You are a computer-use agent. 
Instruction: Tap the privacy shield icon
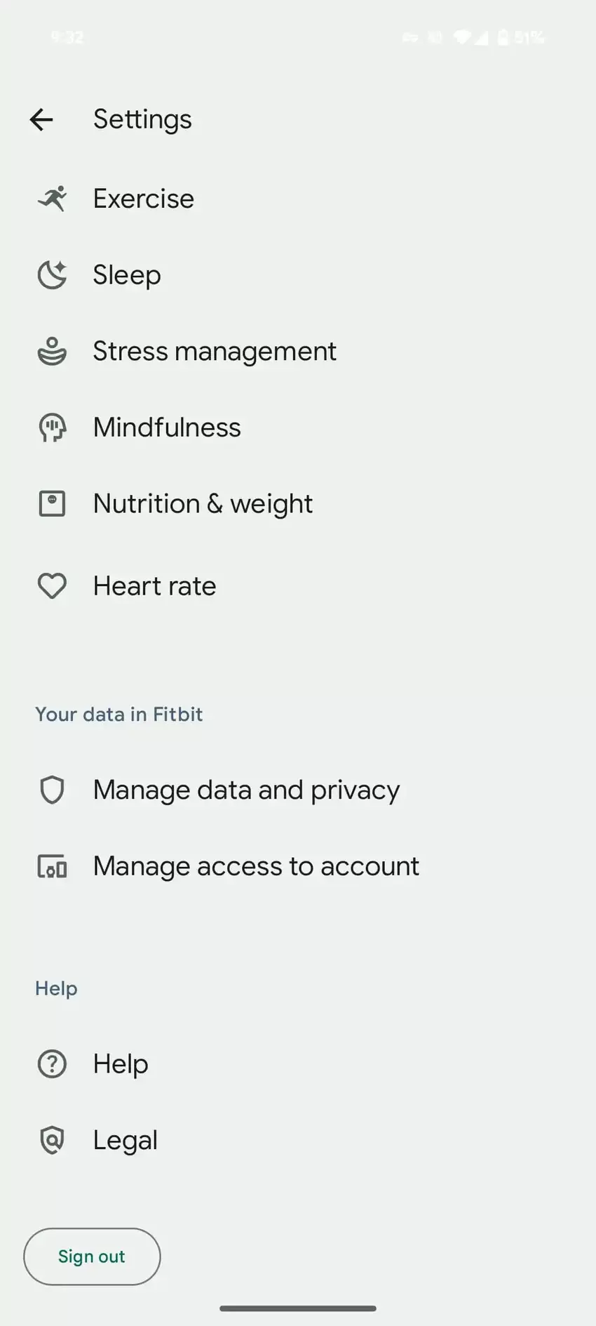point(52,790)
